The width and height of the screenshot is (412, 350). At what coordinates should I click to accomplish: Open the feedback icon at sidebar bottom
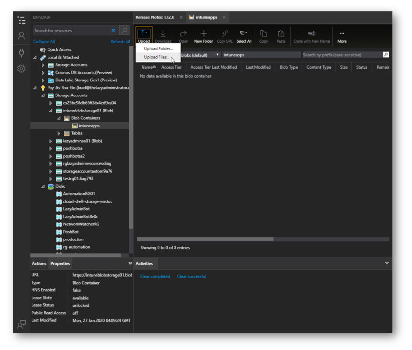point(21,324)
